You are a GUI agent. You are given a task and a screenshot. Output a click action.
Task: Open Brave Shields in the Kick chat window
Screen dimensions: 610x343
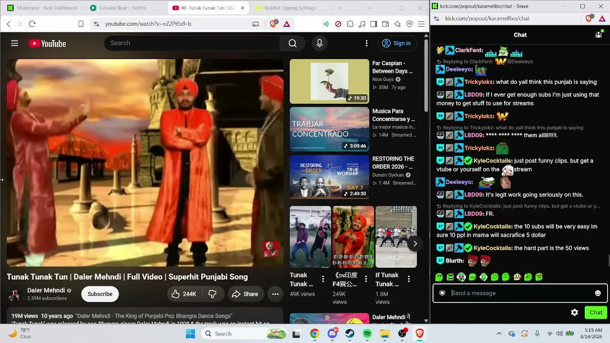[x=590, y=19]
